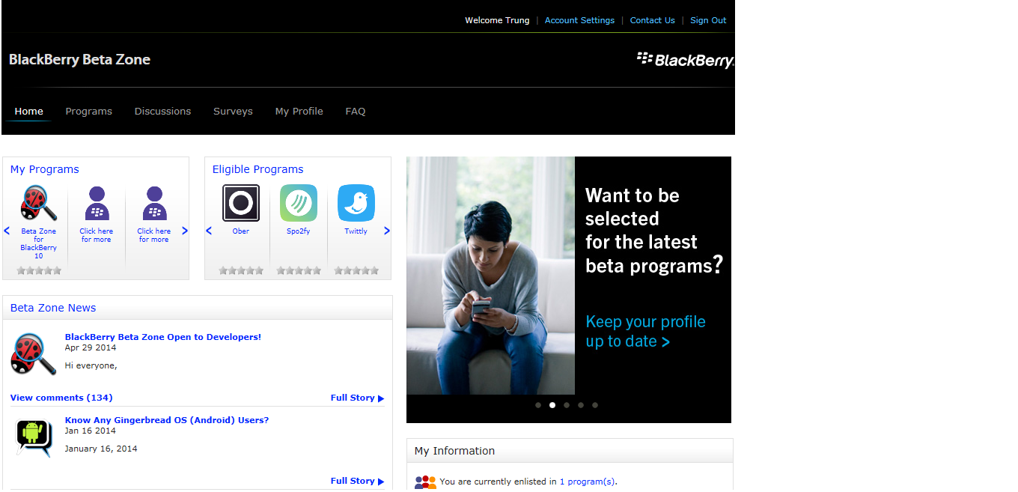Click the Want to be selected banner headline
1018x492 pixels.
pyautogui.click(x=654, y=231)
